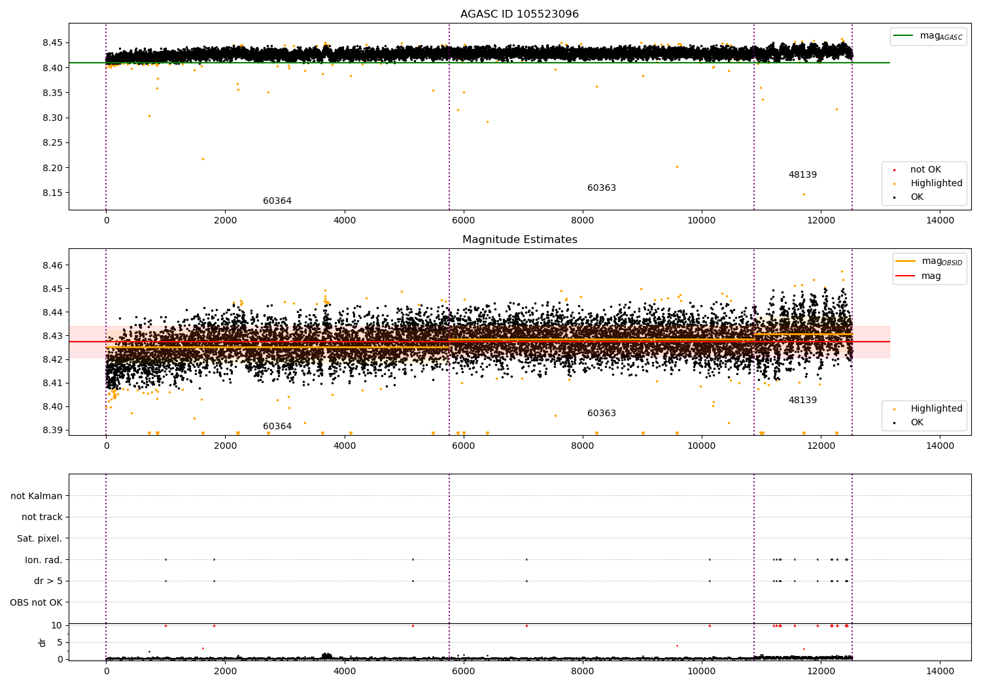Image resolution: width=981 pixels, height=686 pixels.
Task: Click the OBSID label 60363 in the top plot
Action: click(602, 188)
